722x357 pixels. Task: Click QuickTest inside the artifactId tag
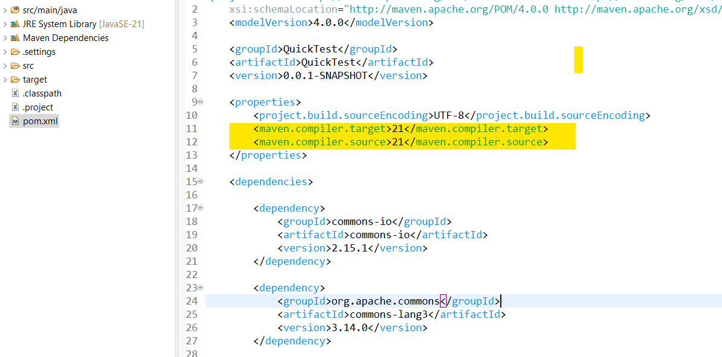328,62
